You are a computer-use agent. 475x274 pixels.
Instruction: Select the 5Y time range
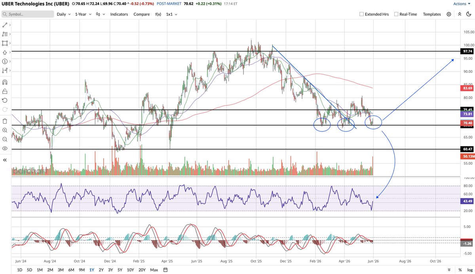pos(120,270)
